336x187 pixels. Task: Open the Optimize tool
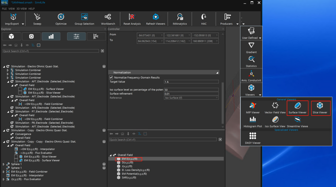pos(61,17)
